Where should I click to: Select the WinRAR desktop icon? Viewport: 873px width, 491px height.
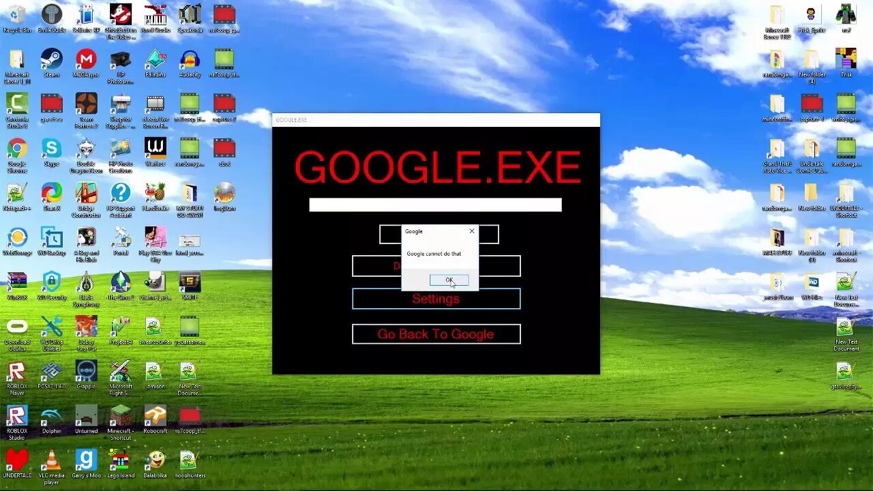(17, 286)
